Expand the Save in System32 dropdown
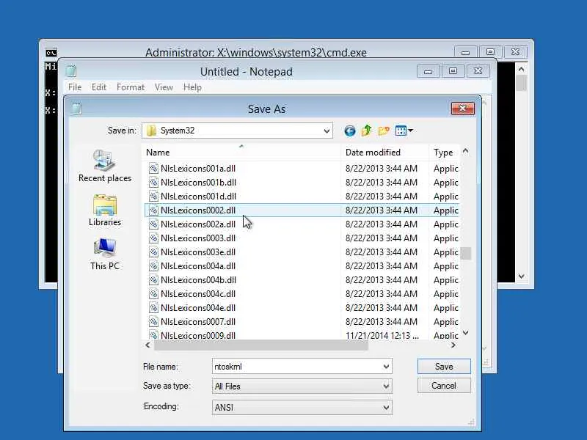Viewport: 587px width, 440px height. tap(327, 131)
